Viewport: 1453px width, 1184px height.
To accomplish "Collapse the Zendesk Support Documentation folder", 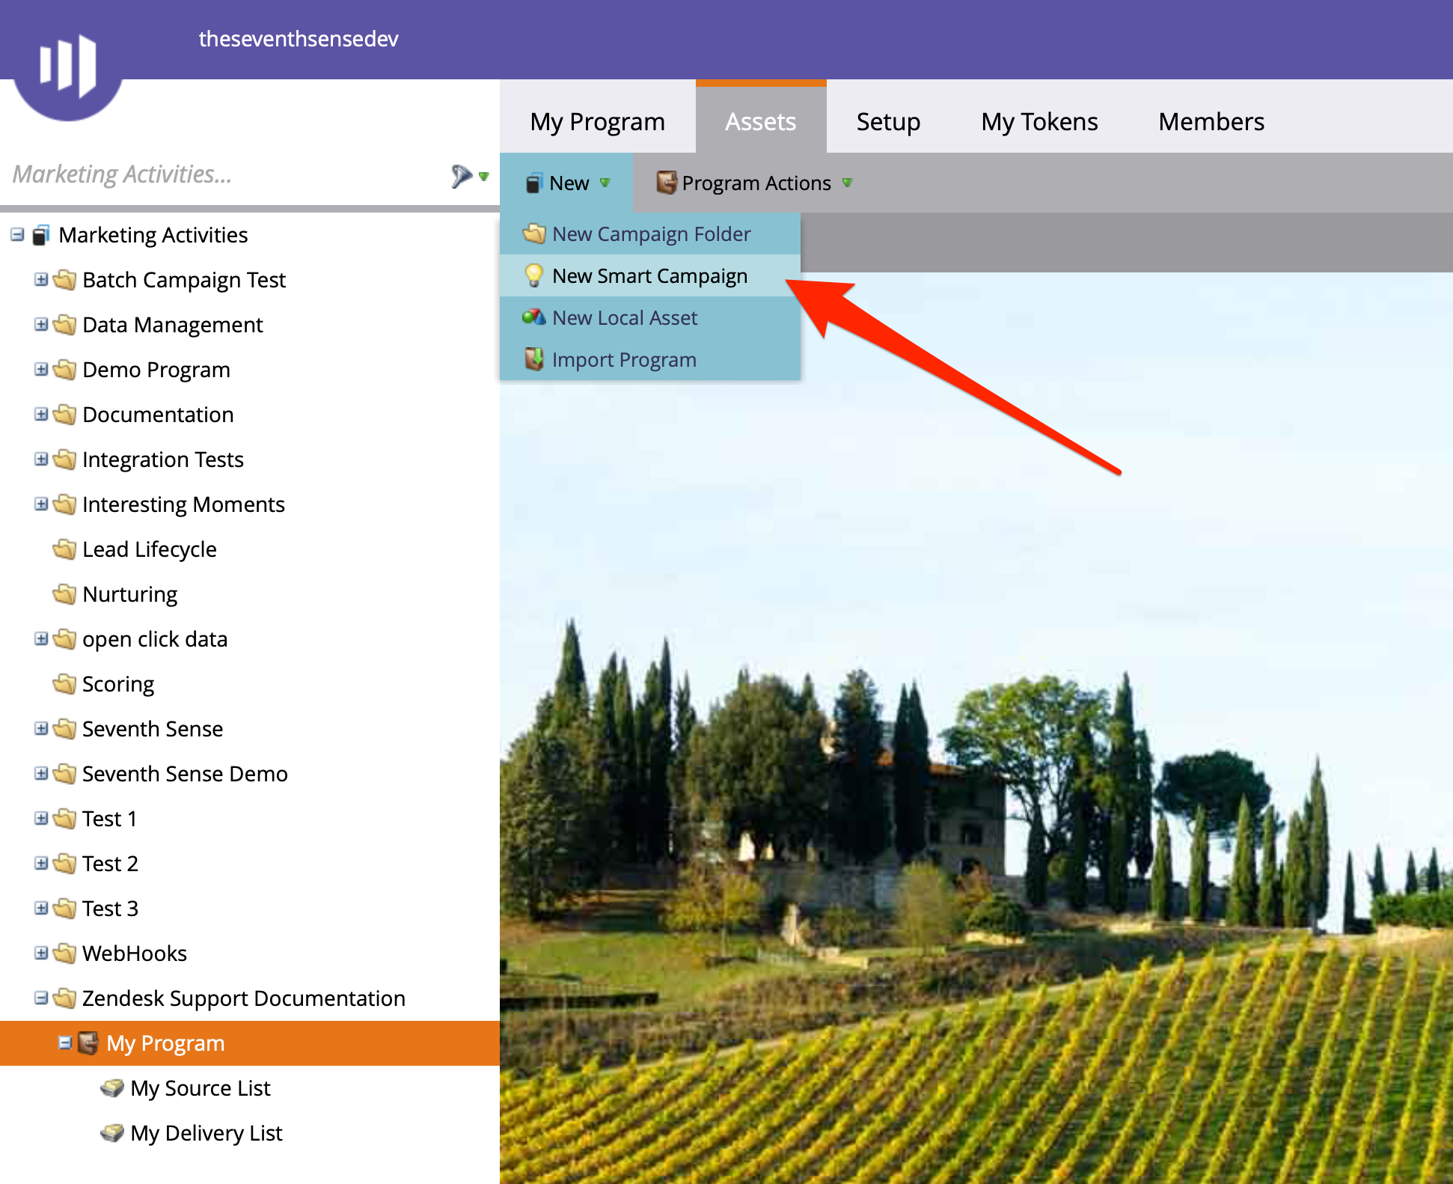I will click(x=41, y=998).
